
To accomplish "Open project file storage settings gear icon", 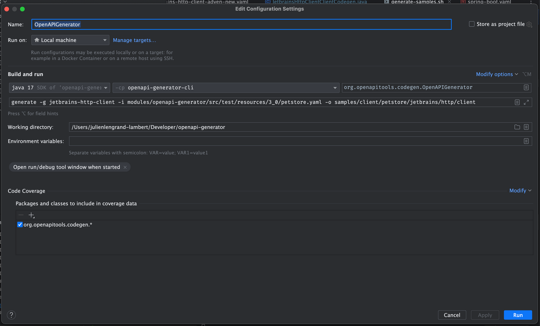I will (x=529, y=24).
